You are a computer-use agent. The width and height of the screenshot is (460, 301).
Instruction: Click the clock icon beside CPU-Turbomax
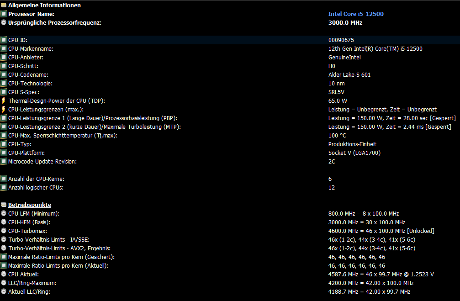pos(4,231)
